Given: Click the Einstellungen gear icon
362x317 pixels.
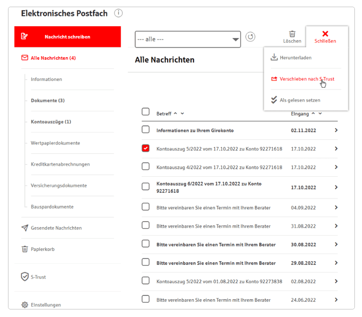Looking at the screenshot, I should pyautogui.click(x=24, y=305).
